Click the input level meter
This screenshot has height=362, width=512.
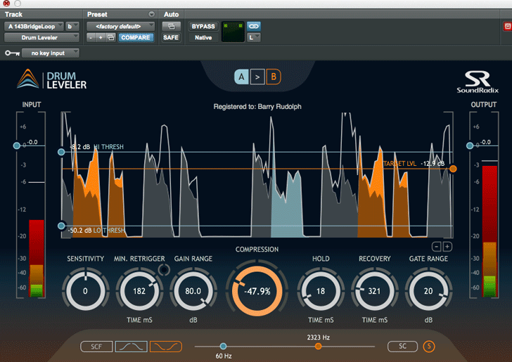pyautogui.click(x=37, y=258)
